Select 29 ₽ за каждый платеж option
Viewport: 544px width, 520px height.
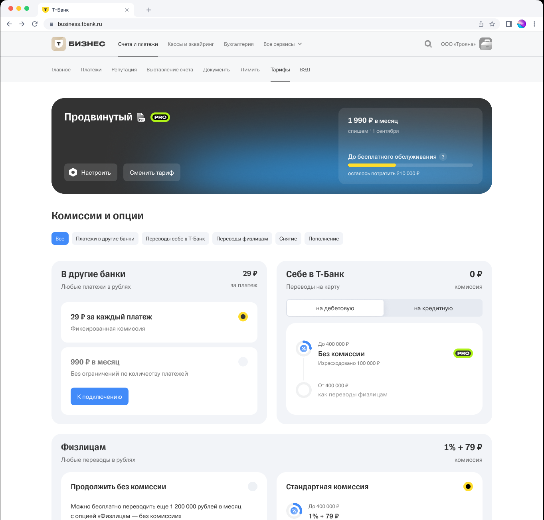point(243,317)
